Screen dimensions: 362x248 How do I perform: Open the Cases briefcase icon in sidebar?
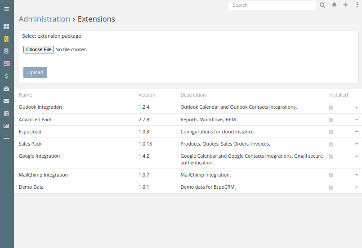[6, 89]
